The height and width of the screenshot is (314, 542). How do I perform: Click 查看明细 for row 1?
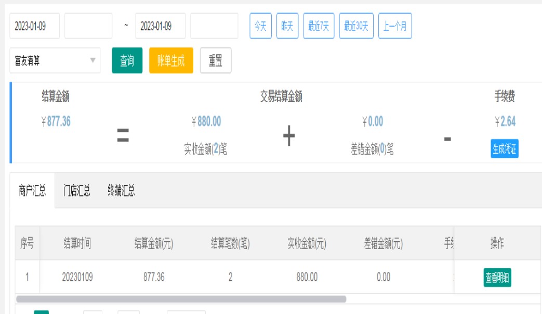497,278
